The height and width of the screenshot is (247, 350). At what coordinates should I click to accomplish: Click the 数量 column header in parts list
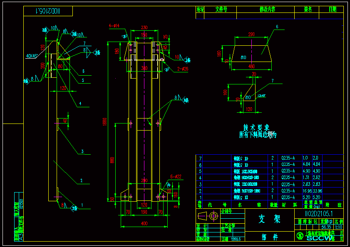pos(273,205)
